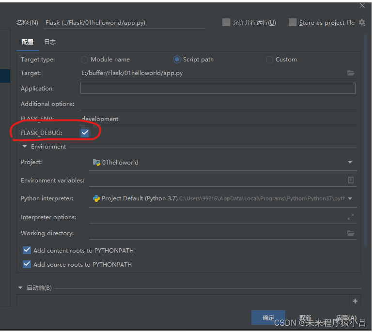
Task: Click the dialog's vertical scrollbar
Action: click(366, 140)
